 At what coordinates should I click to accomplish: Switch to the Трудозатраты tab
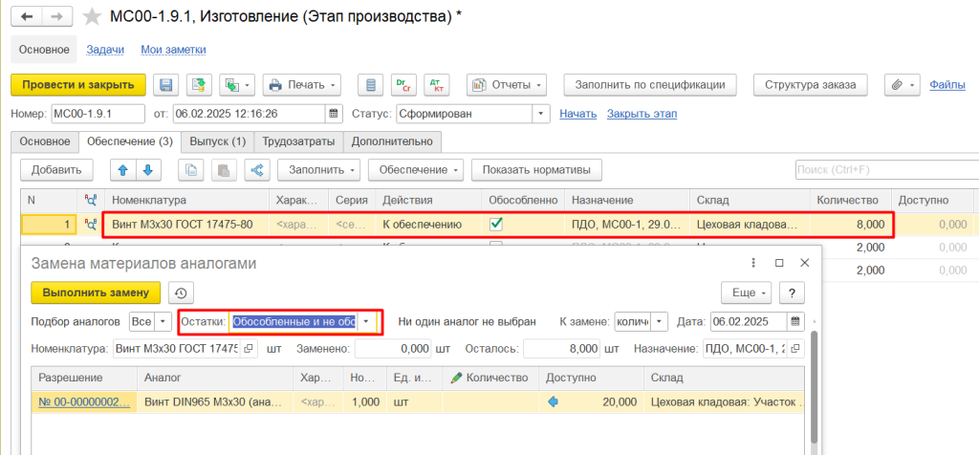[x=299, y=141]
